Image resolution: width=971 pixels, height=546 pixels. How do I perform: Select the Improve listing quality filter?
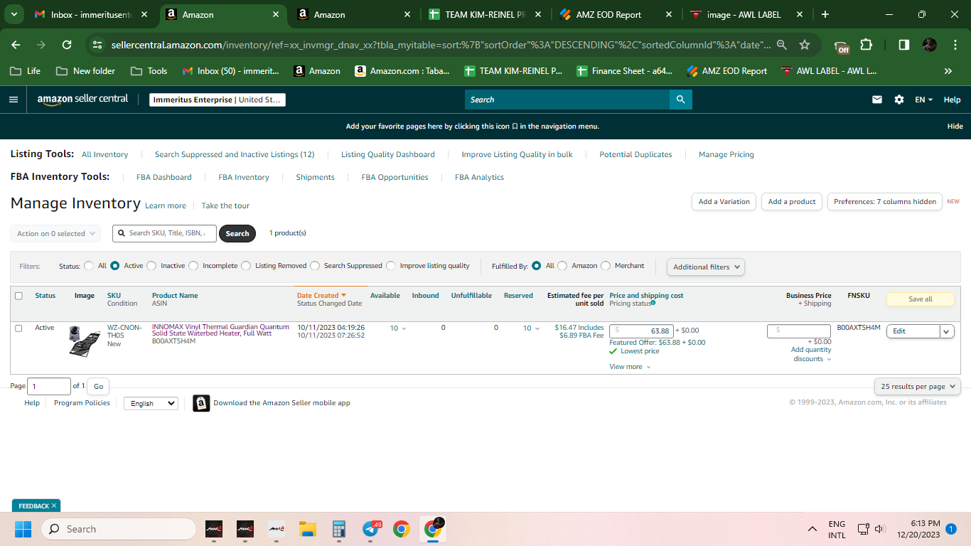coord(391,266)
